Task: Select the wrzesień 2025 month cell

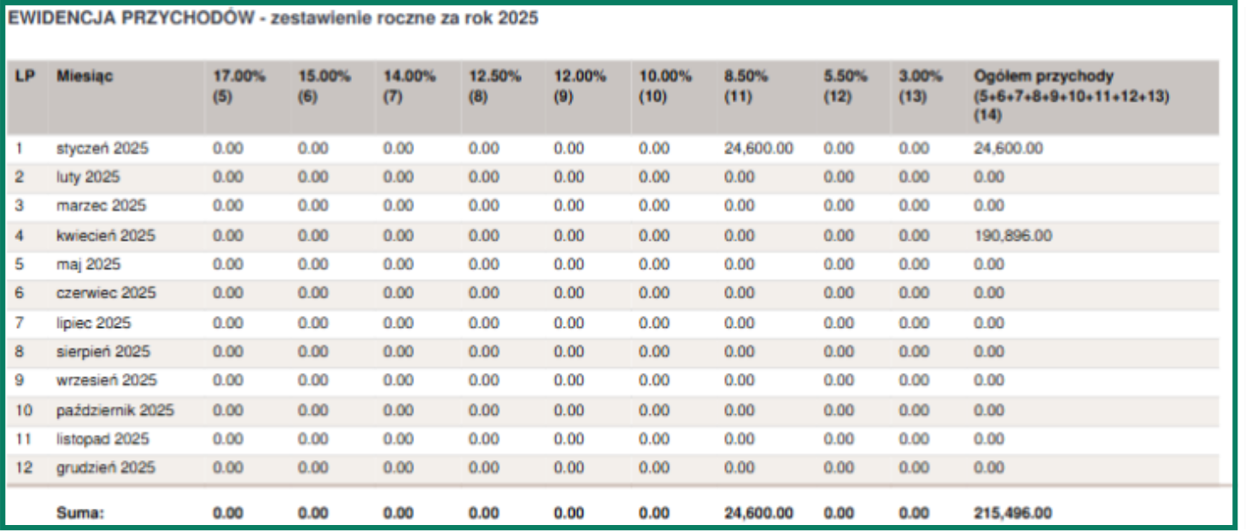Action: tap(107, 381)
